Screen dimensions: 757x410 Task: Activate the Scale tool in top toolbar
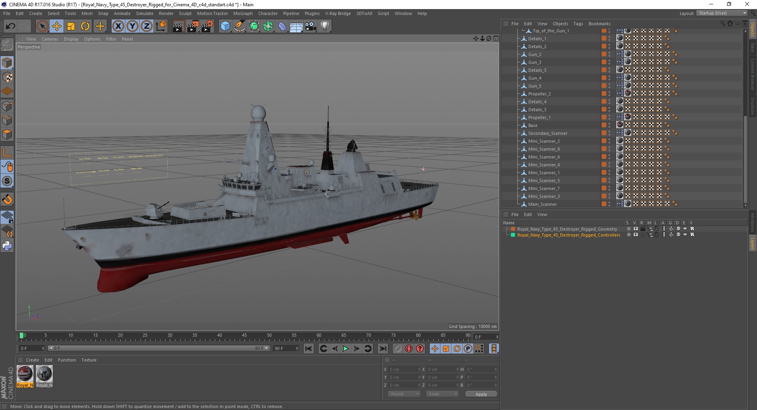coord(71,26)
